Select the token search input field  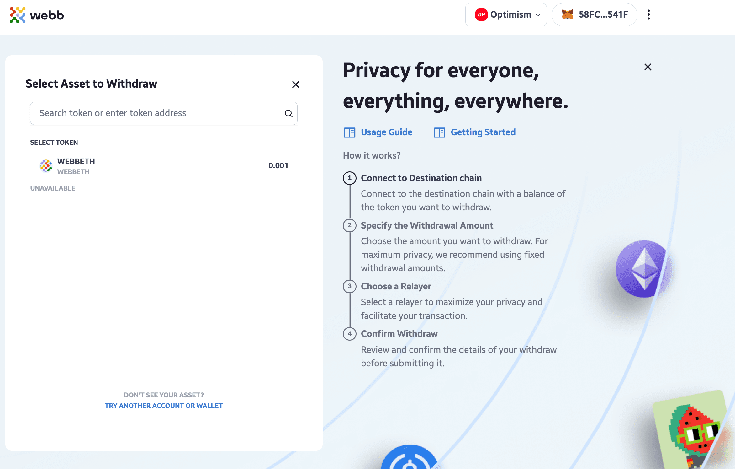(164, 113)
